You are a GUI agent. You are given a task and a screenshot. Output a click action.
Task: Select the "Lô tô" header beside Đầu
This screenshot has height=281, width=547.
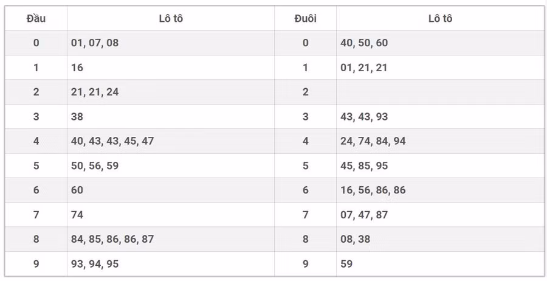coord(171,18)
